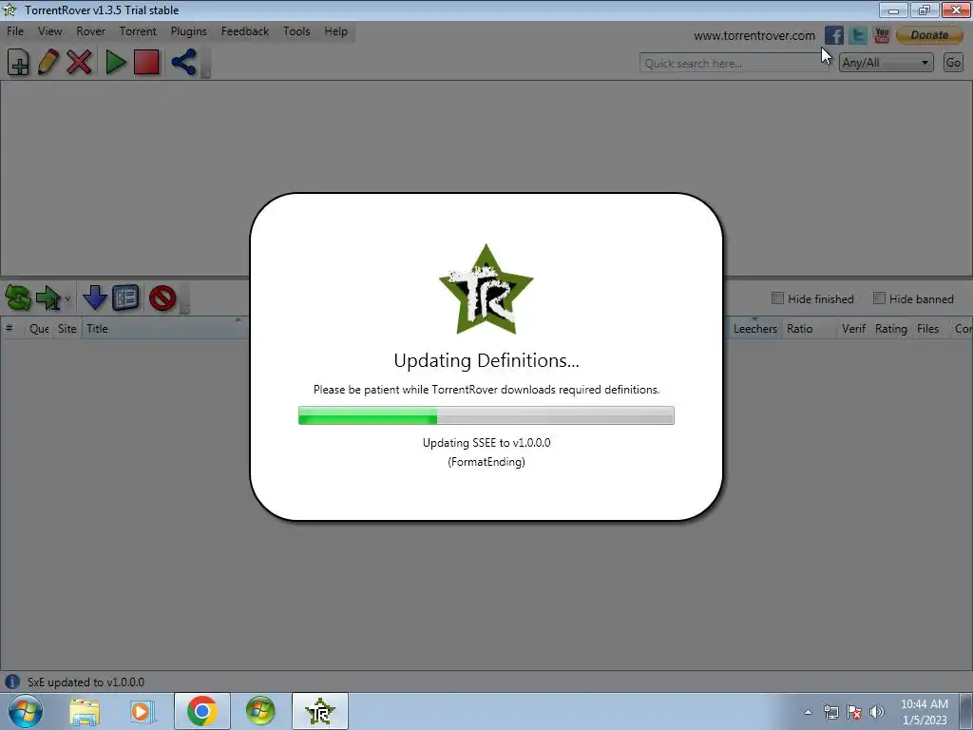
Task: Click 'SxE updated to v1.0.0.0' status text
Action: pyautogui.click(x=86, y=682)
